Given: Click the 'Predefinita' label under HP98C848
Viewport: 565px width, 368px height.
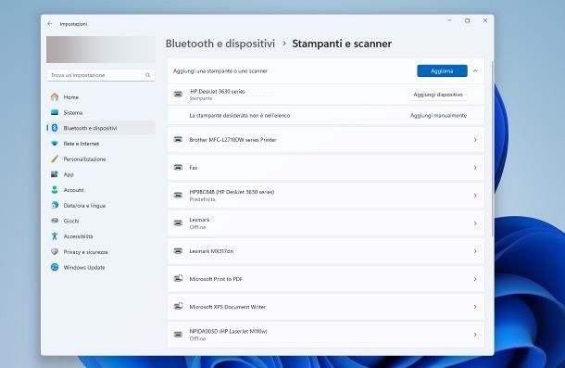Looking at the screenshot, I should 202,199.
